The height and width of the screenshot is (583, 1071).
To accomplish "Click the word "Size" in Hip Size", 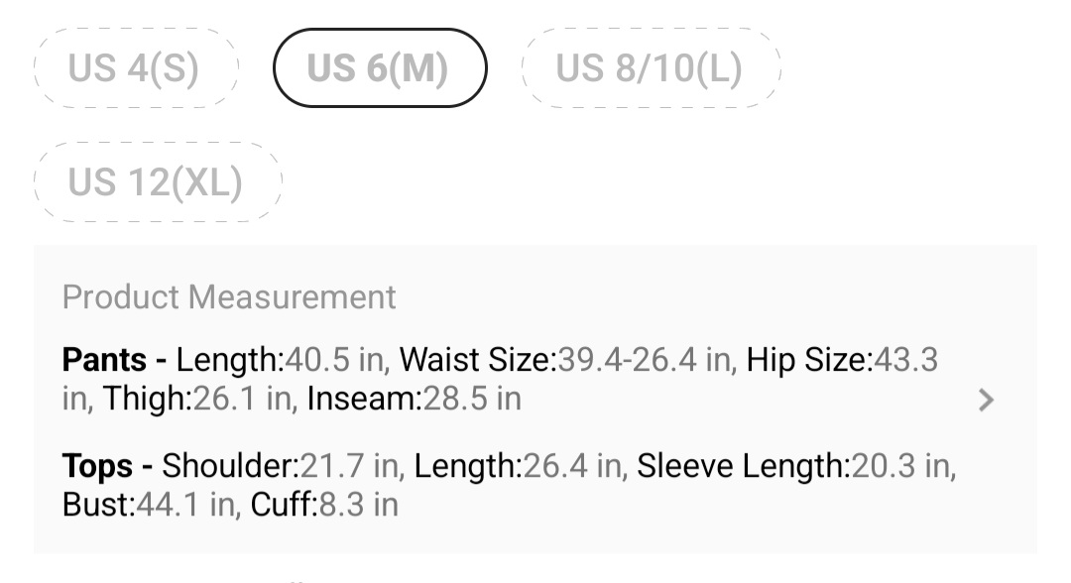I will point(834,359).
